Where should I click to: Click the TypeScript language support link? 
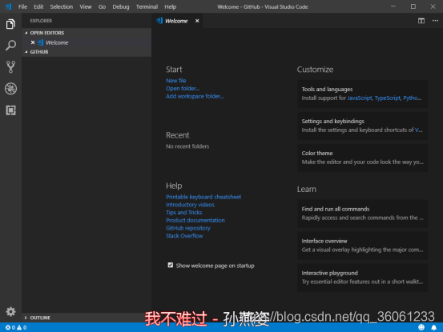[388, 98]
